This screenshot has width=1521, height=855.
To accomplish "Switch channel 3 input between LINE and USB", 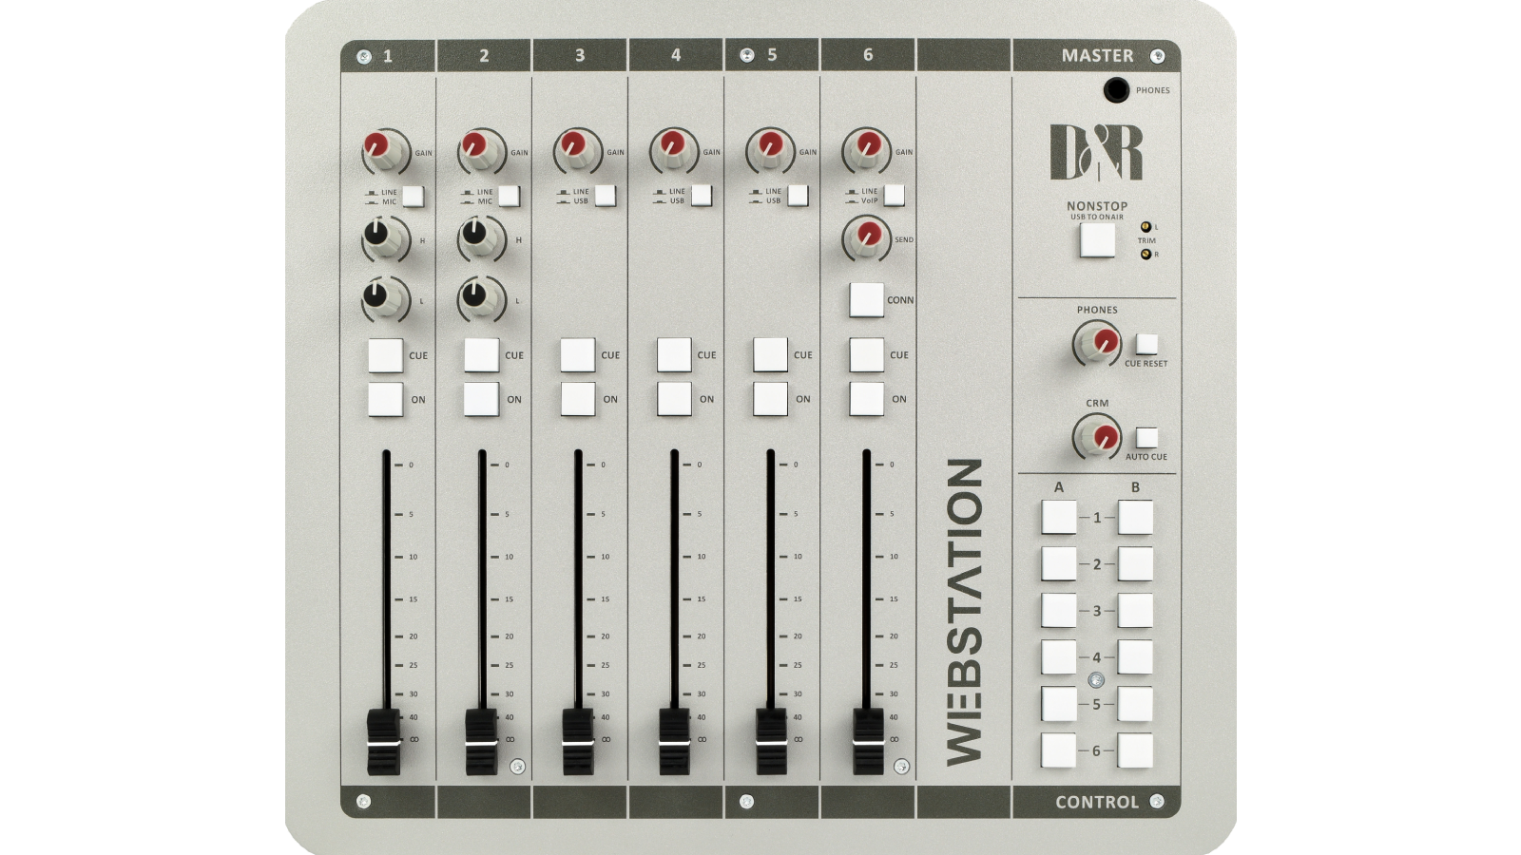I will 607,197.
